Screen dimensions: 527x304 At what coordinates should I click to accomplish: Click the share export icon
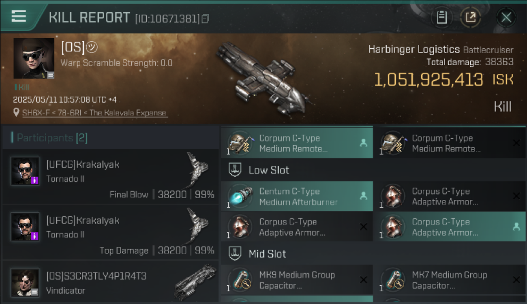[470, 17]
